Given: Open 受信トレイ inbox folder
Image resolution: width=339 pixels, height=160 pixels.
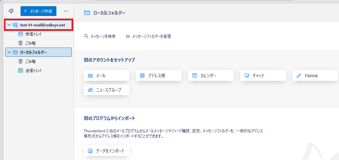Looking at the screenshot, I should click(x=33, y=34).
